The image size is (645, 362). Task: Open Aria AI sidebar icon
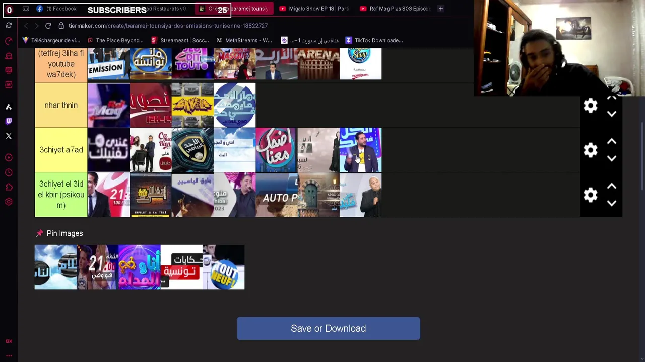9,107
